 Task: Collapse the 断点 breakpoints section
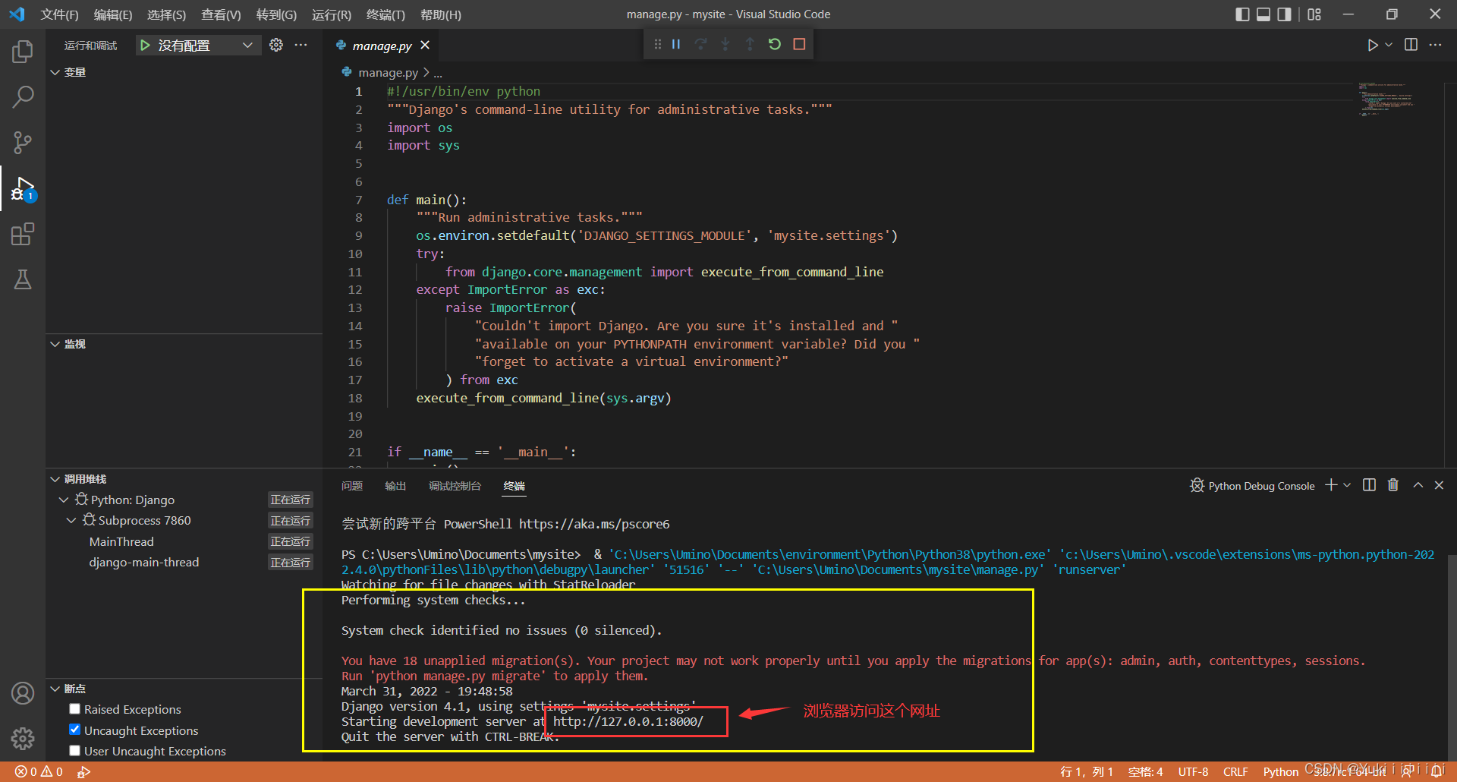tap(55, 689)
